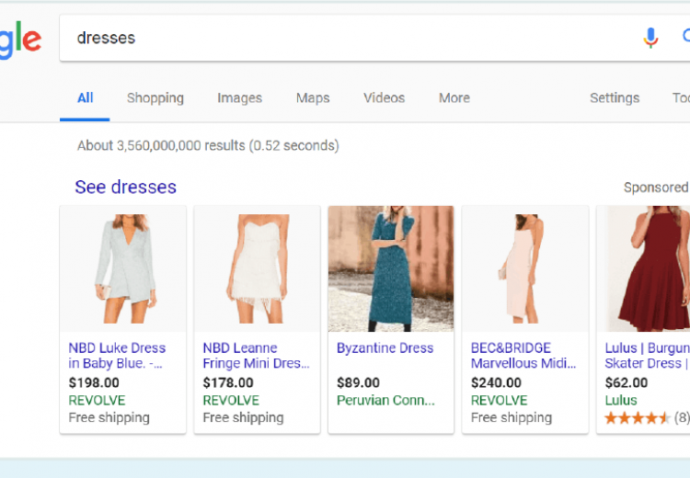This screenshot has width=690, height=478.
Task: Click Free shipping under BEC&BRIDGE dress
Action: pyautogui.click(x=512, y=417)
